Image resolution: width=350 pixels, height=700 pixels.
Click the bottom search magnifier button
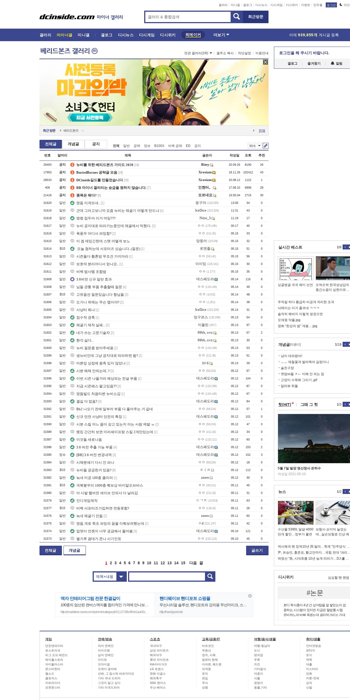tap(210, 576)
